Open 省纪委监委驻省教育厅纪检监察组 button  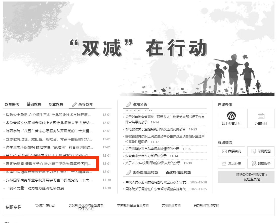(246, 177)
